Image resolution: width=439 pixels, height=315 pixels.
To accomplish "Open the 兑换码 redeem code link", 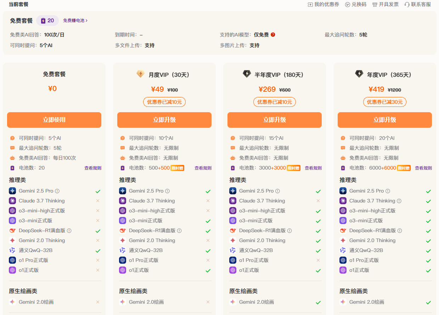I will [356, 4].
